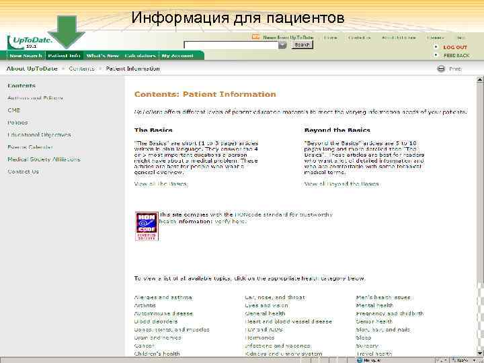Click the News from UpToDate link
This screenshot has width=484, height=363.
click(288, 38)
